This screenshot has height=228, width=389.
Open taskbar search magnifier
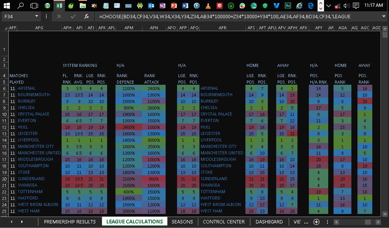point(21,5)
